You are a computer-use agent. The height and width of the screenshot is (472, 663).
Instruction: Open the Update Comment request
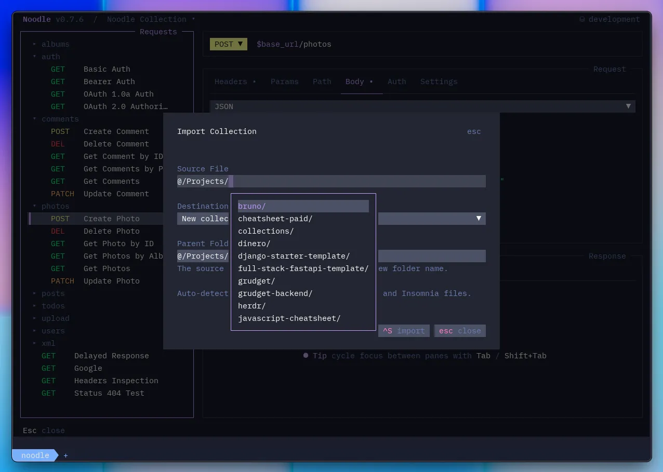point(116,194)
